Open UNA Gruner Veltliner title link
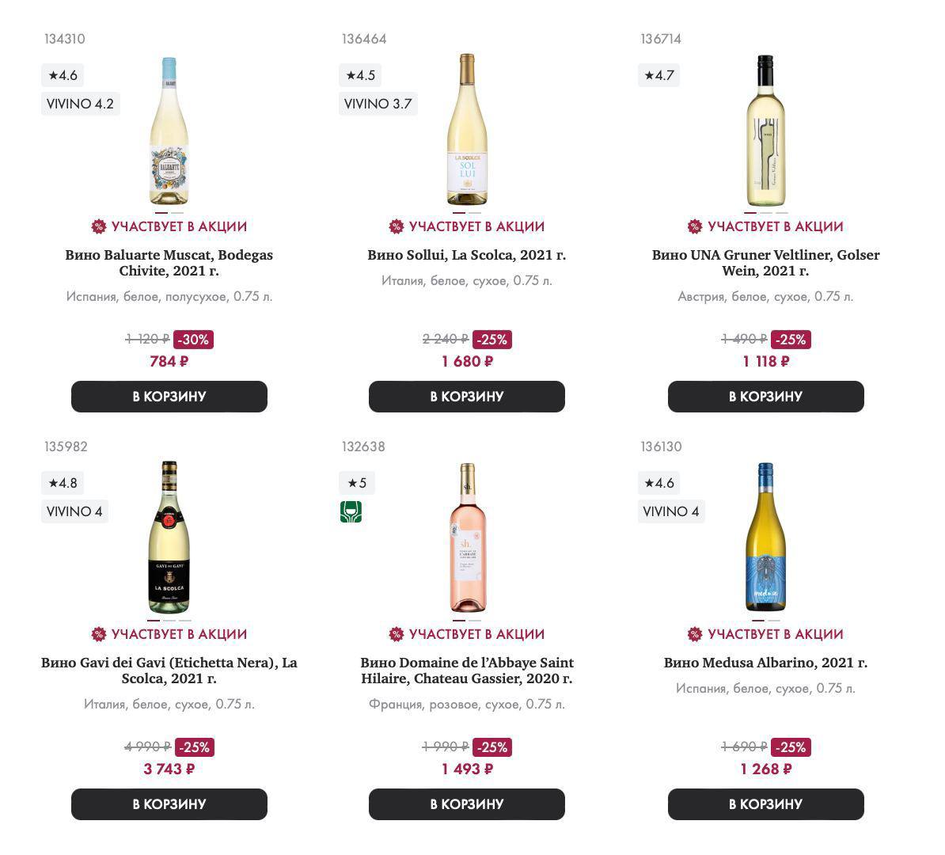945x855 pixels. (x=766, y=263)
